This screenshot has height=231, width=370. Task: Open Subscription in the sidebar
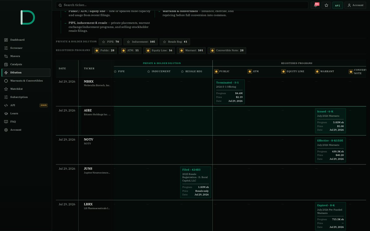pos(26,97)
